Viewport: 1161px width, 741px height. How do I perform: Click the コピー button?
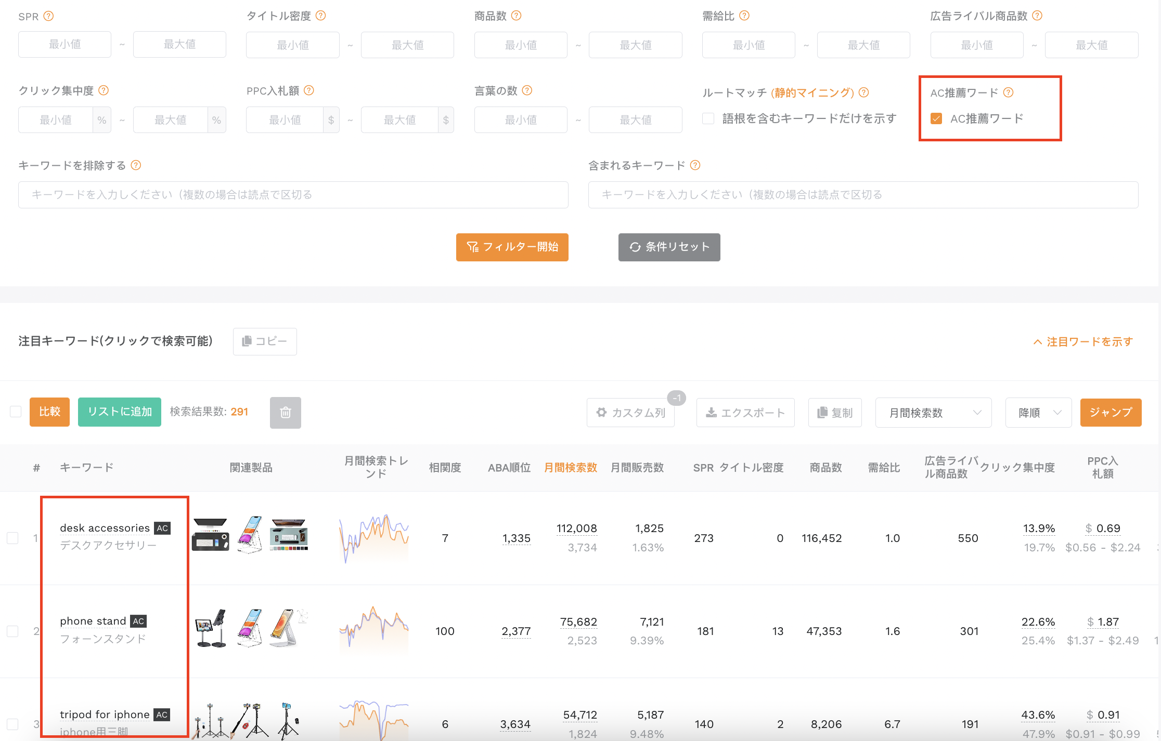(x=265, y=341)
